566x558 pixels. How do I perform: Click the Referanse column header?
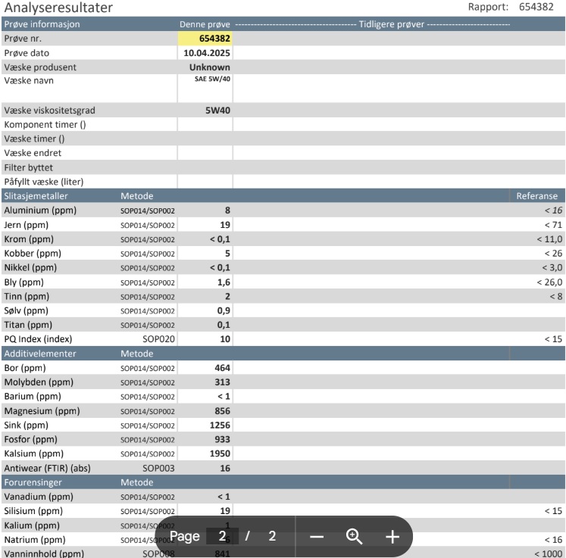point(536,196)
